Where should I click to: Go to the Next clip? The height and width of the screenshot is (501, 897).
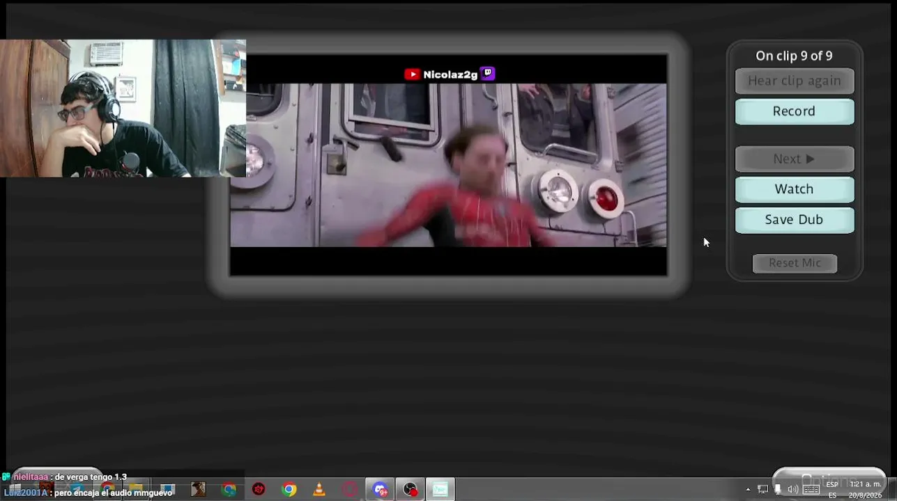pos(794,159)
